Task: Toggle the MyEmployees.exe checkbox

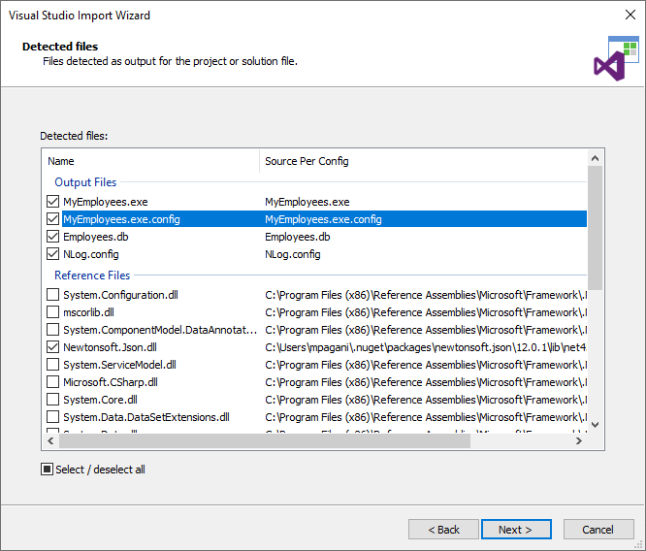Action: tap(53, 202)
